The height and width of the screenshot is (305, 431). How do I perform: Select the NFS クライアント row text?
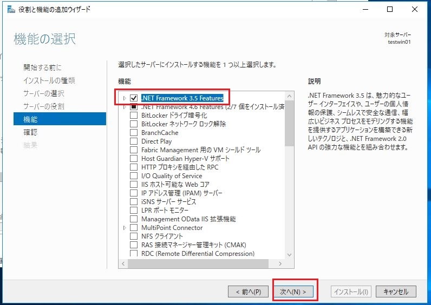tap(162, 236)
